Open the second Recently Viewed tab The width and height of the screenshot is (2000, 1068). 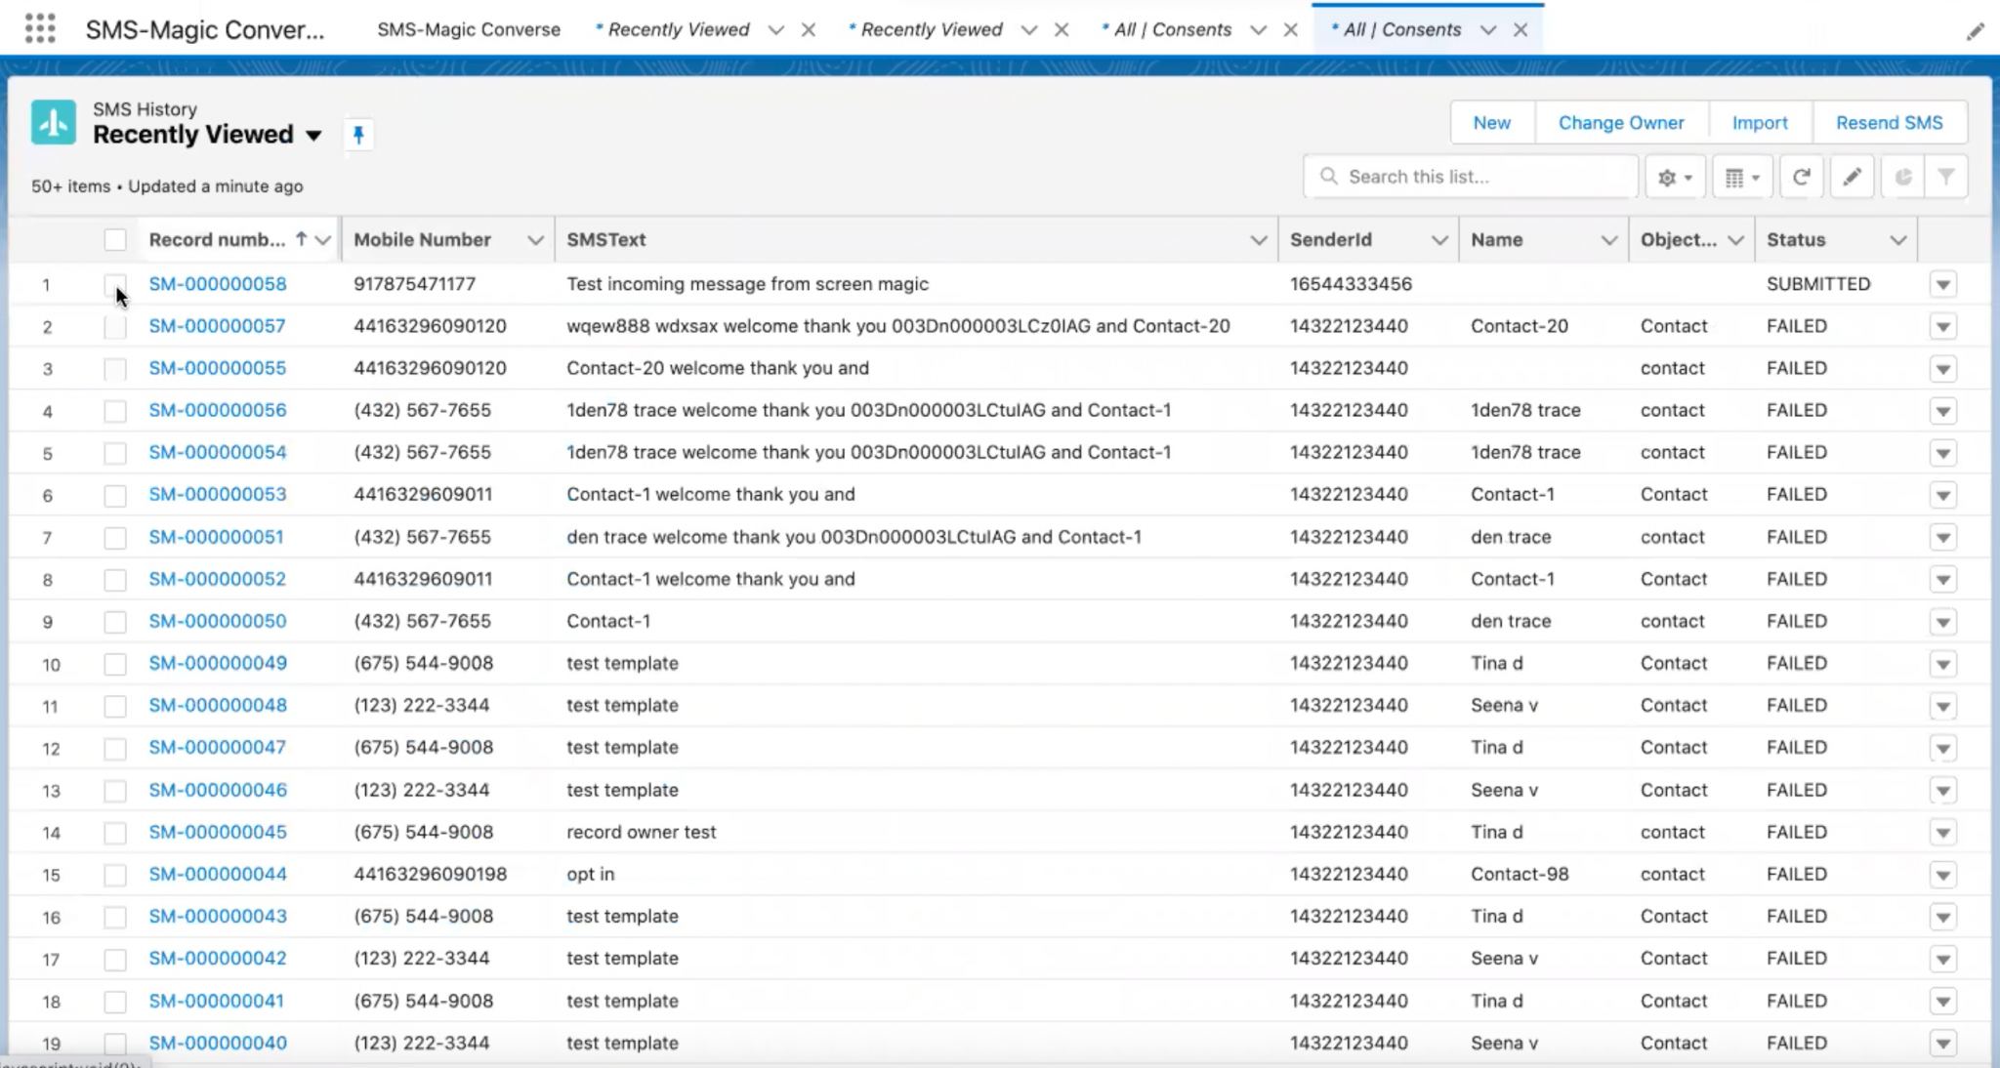point(931,29)
